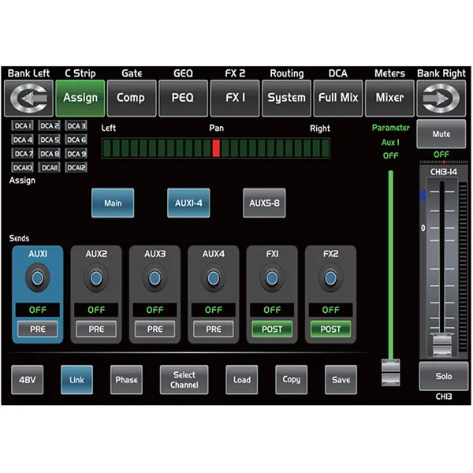This screenshot has width=473, height=473.
Task: Click the FX1 send knob
Action: point(272,277)
